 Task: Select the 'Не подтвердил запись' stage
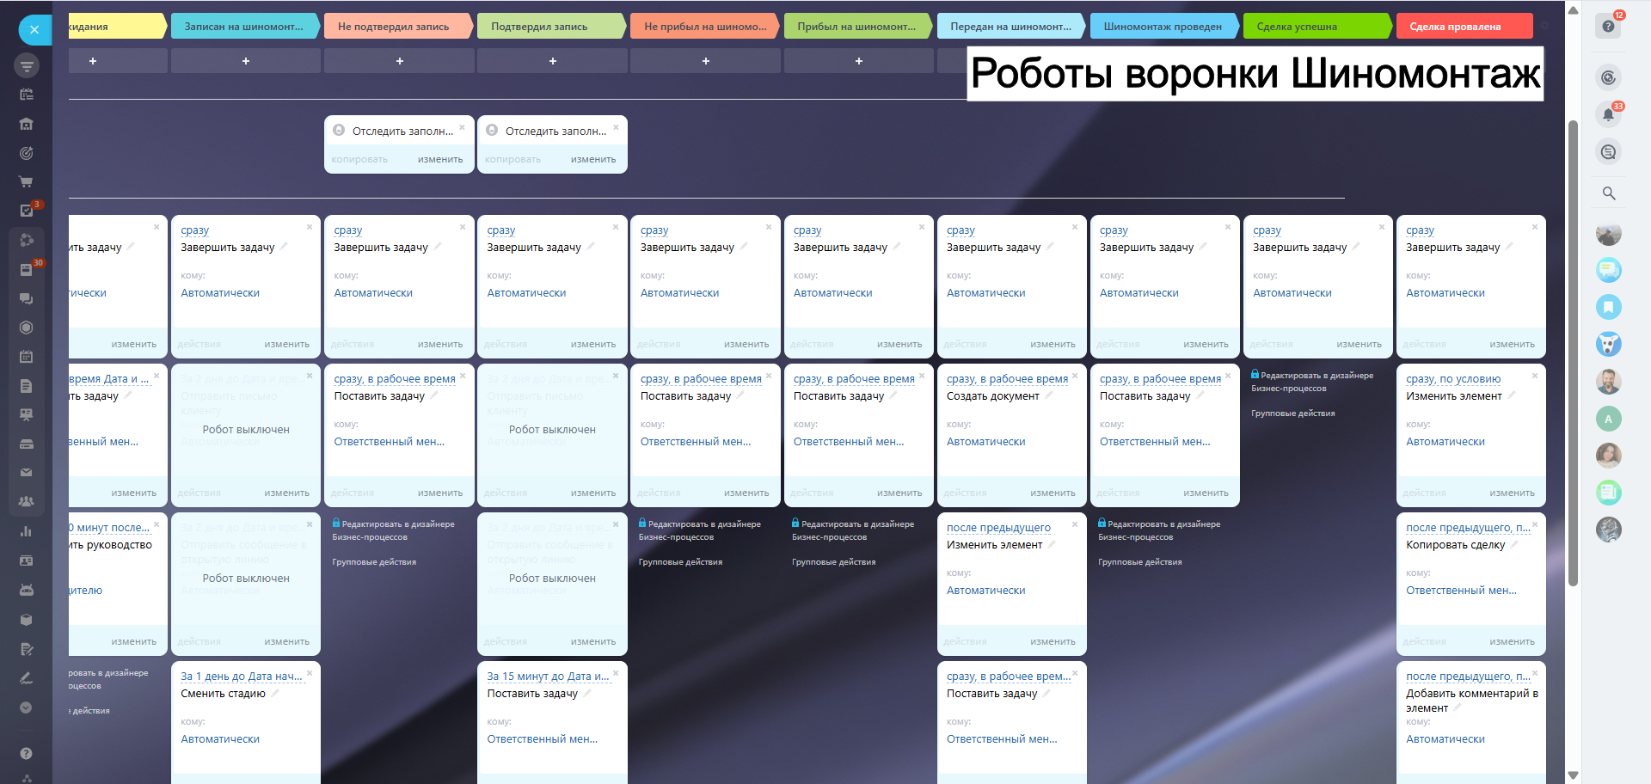pyautogui.click(x=398, y=27)
